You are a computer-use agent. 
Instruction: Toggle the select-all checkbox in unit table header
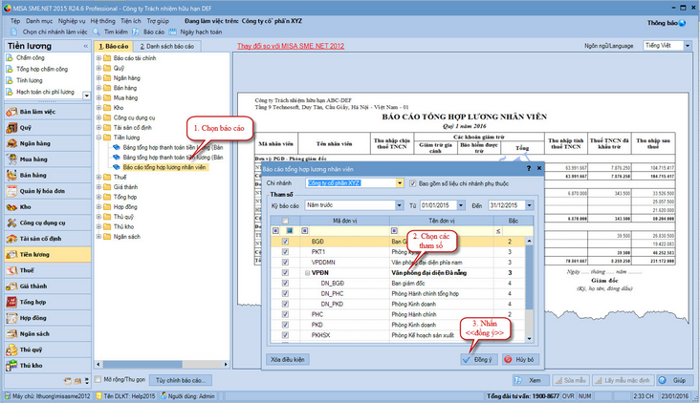click(x=285, y=221)
